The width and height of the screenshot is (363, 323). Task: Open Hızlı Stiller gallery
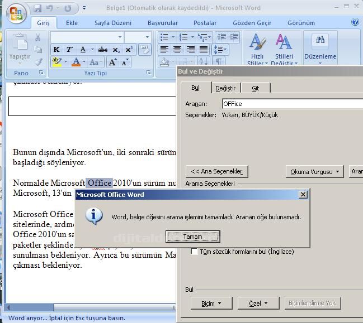click(257, 49)
